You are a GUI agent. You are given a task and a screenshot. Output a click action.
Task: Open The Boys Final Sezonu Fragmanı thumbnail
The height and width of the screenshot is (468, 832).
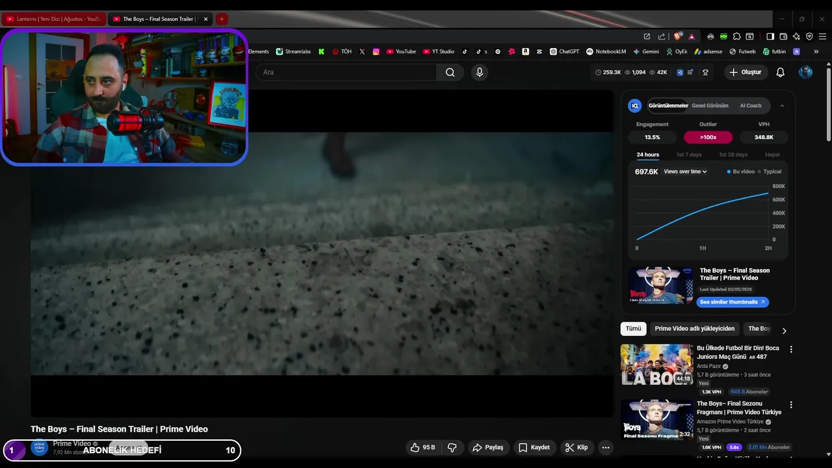(x=656, y=419)
